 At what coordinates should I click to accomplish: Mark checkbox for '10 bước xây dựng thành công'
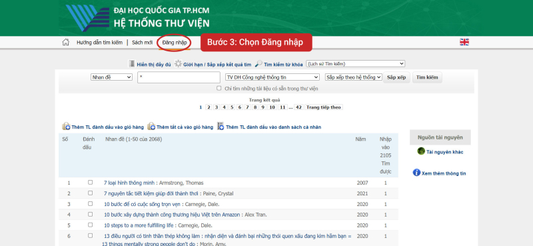(x=90, y=215)
